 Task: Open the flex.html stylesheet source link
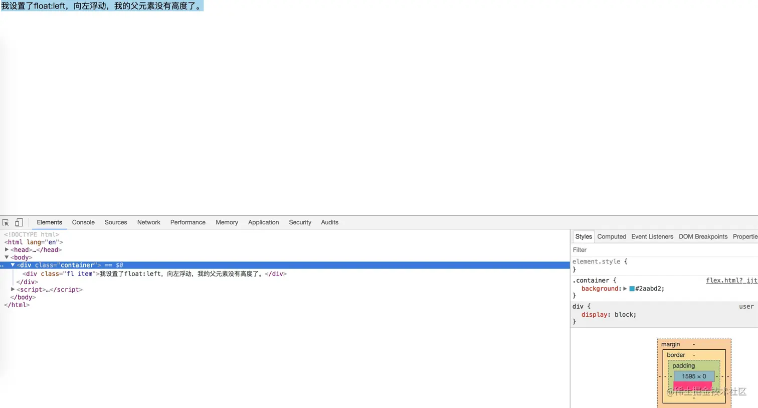click(731, 280)
